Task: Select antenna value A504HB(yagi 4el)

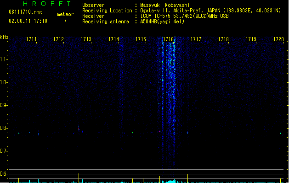Action: point(162,22)
